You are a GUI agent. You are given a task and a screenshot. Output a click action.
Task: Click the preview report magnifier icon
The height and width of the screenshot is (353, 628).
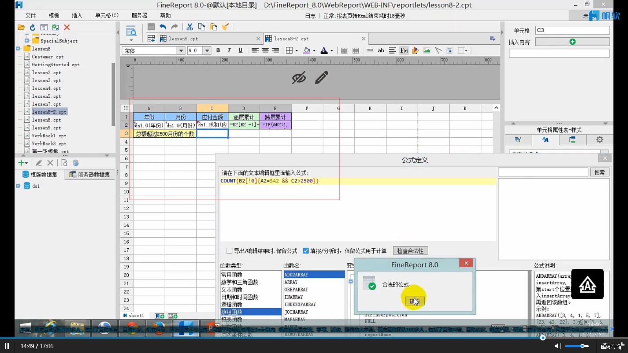(x=131, y=31)
